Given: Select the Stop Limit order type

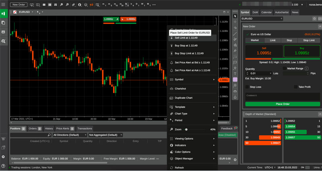Looking at the screenshot, I should tap(309, 41).
